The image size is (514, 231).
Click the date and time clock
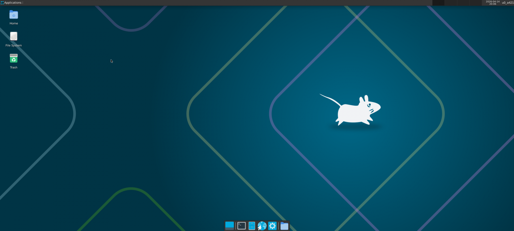[493, 3]
